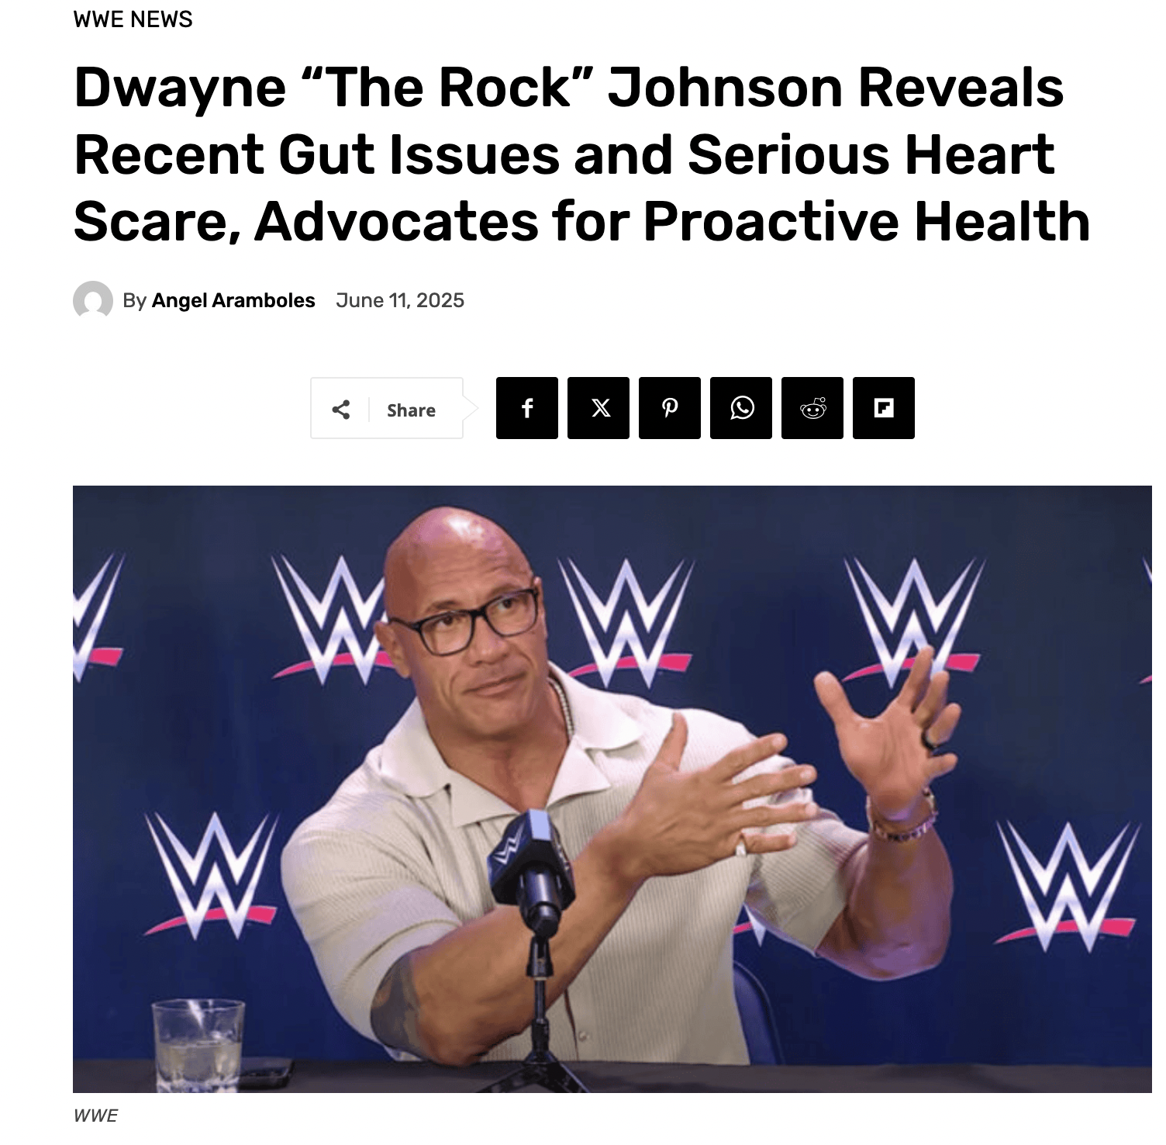Open the featured press conference image
The height and width of the screenshot is (1145, 1166).
tap(612, 789)
